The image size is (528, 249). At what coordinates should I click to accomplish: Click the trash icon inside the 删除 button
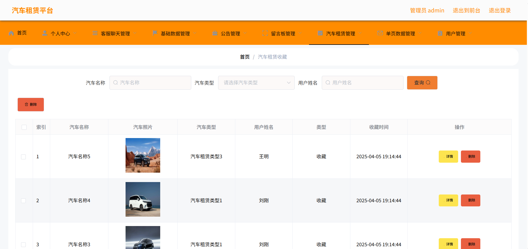26,105
